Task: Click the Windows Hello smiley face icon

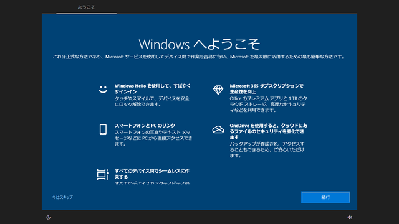Action: click(103, 90)
